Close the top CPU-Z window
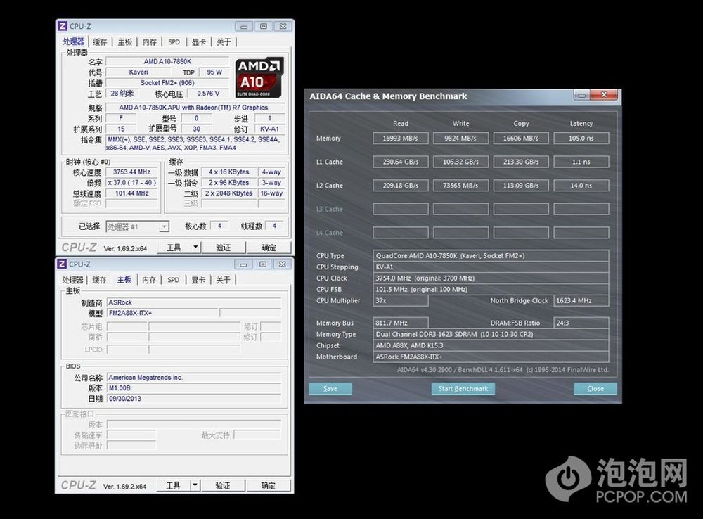Viewport: 703px width, 519px height. click(x=283, y=27)
